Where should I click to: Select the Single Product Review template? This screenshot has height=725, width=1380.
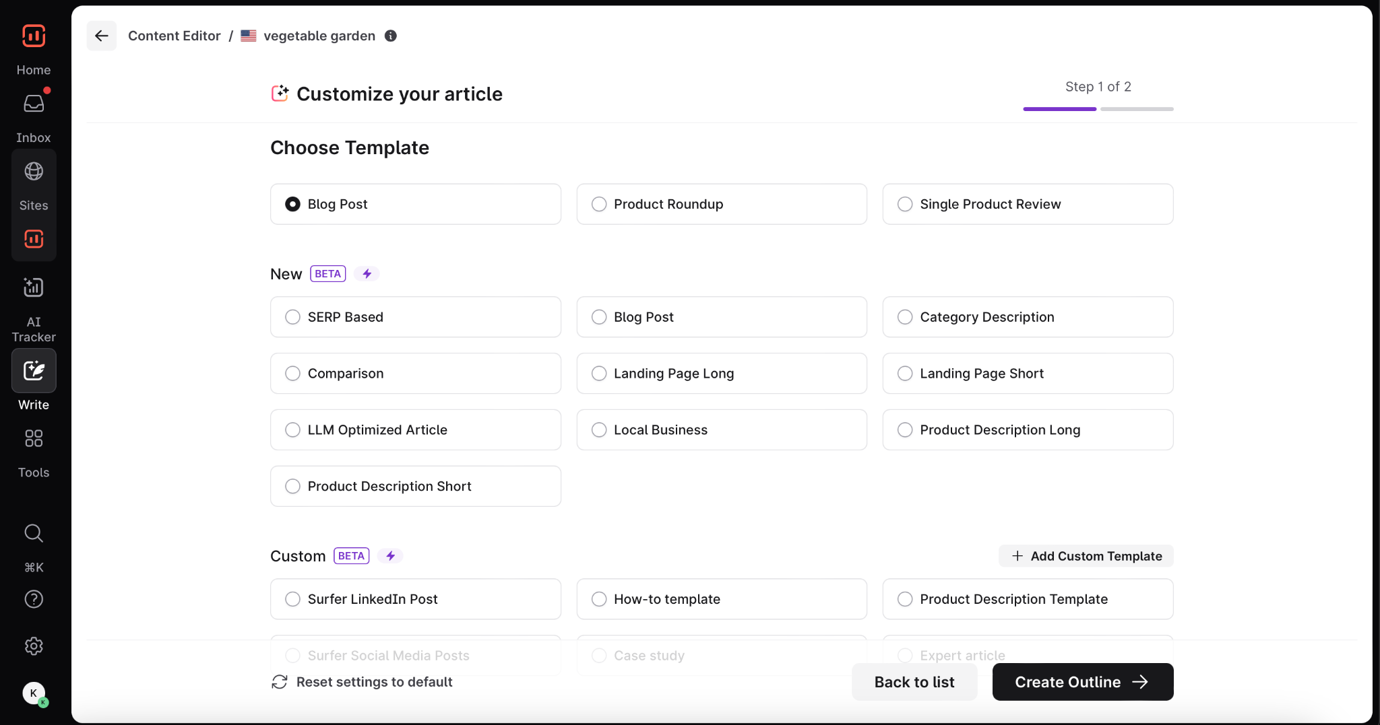tap(1027, 204)
